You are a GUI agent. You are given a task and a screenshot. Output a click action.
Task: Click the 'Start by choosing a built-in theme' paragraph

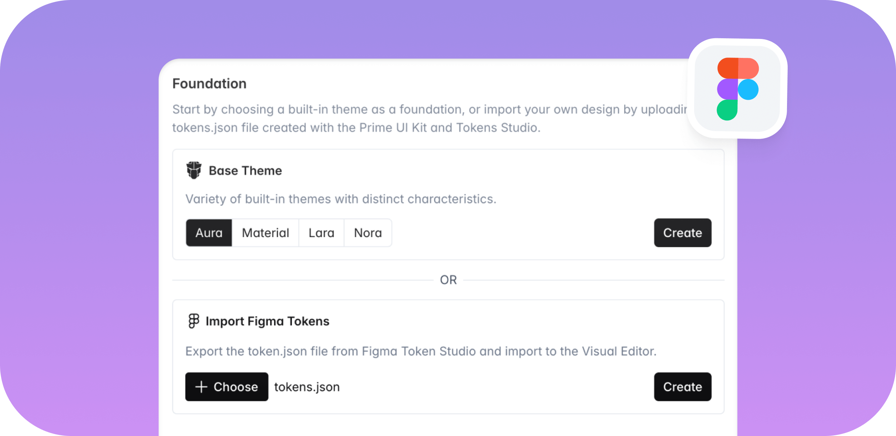(x=430, y=118)
